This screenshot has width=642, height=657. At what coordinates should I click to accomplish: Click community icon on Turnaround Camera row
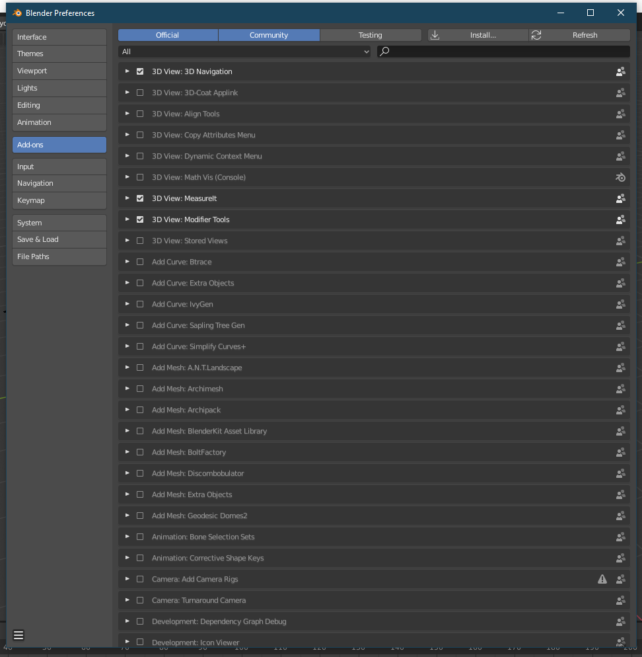pos(621,600)
